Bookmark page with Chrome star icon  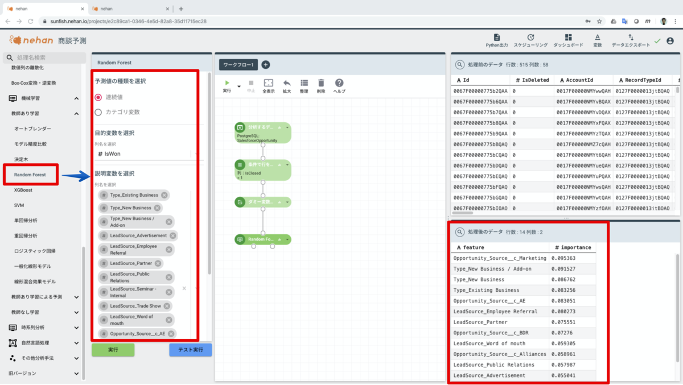click(x=599, y=21)
